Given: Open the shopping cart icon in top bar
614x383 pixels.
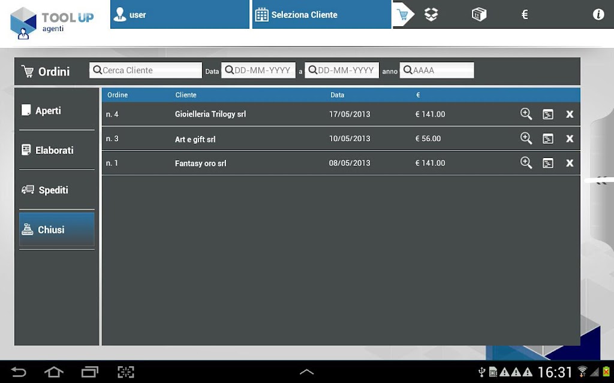Looking at the screenshot, I should tap(402, 15).
